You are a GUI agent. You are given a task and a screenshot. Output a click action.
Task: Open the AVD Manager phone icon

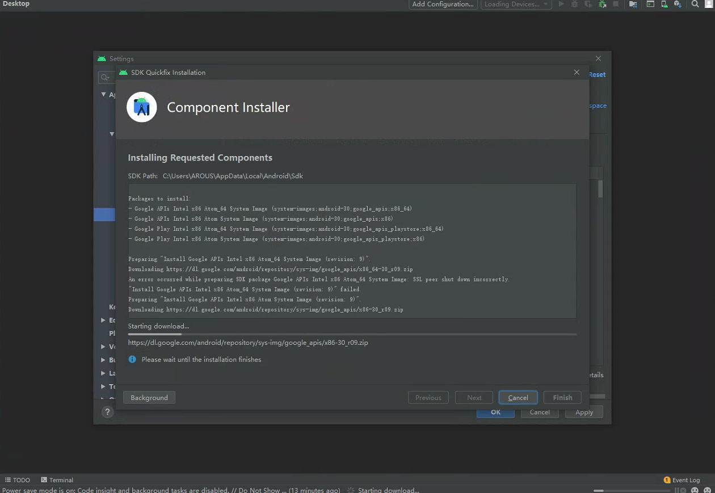pos(664,4)
